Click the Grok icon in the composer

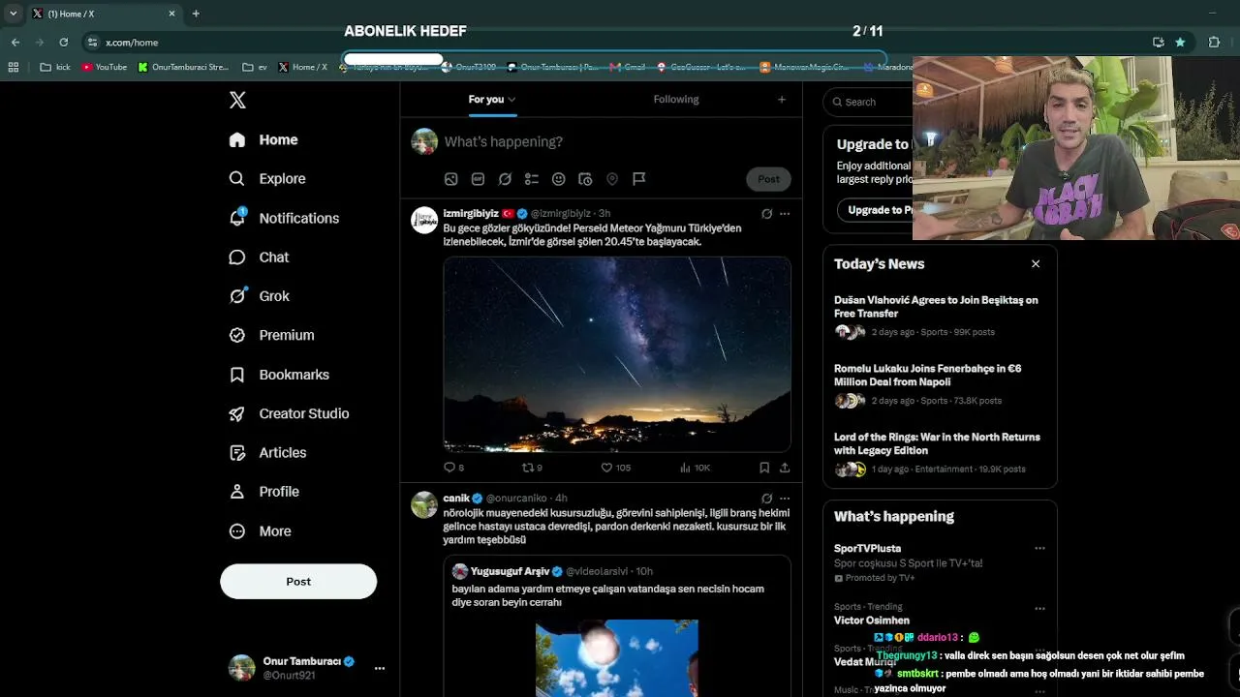coord(505,179)
